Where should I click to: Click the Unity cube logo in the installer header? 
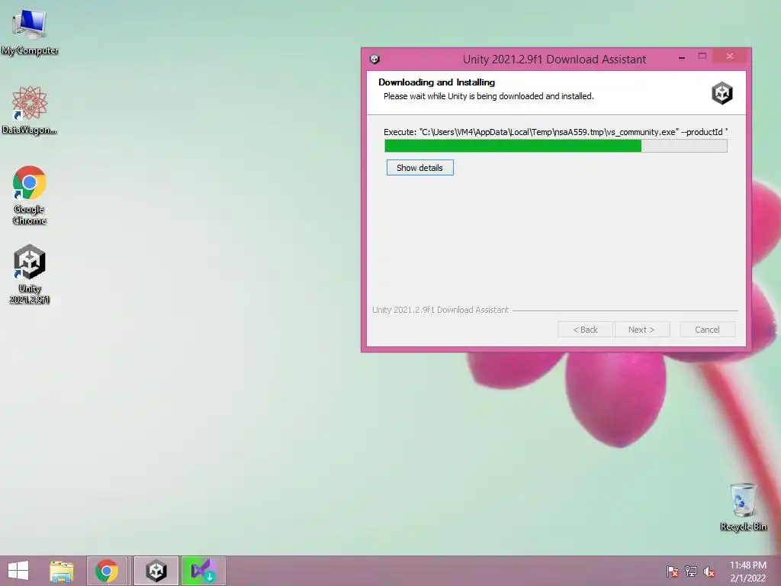722,93
